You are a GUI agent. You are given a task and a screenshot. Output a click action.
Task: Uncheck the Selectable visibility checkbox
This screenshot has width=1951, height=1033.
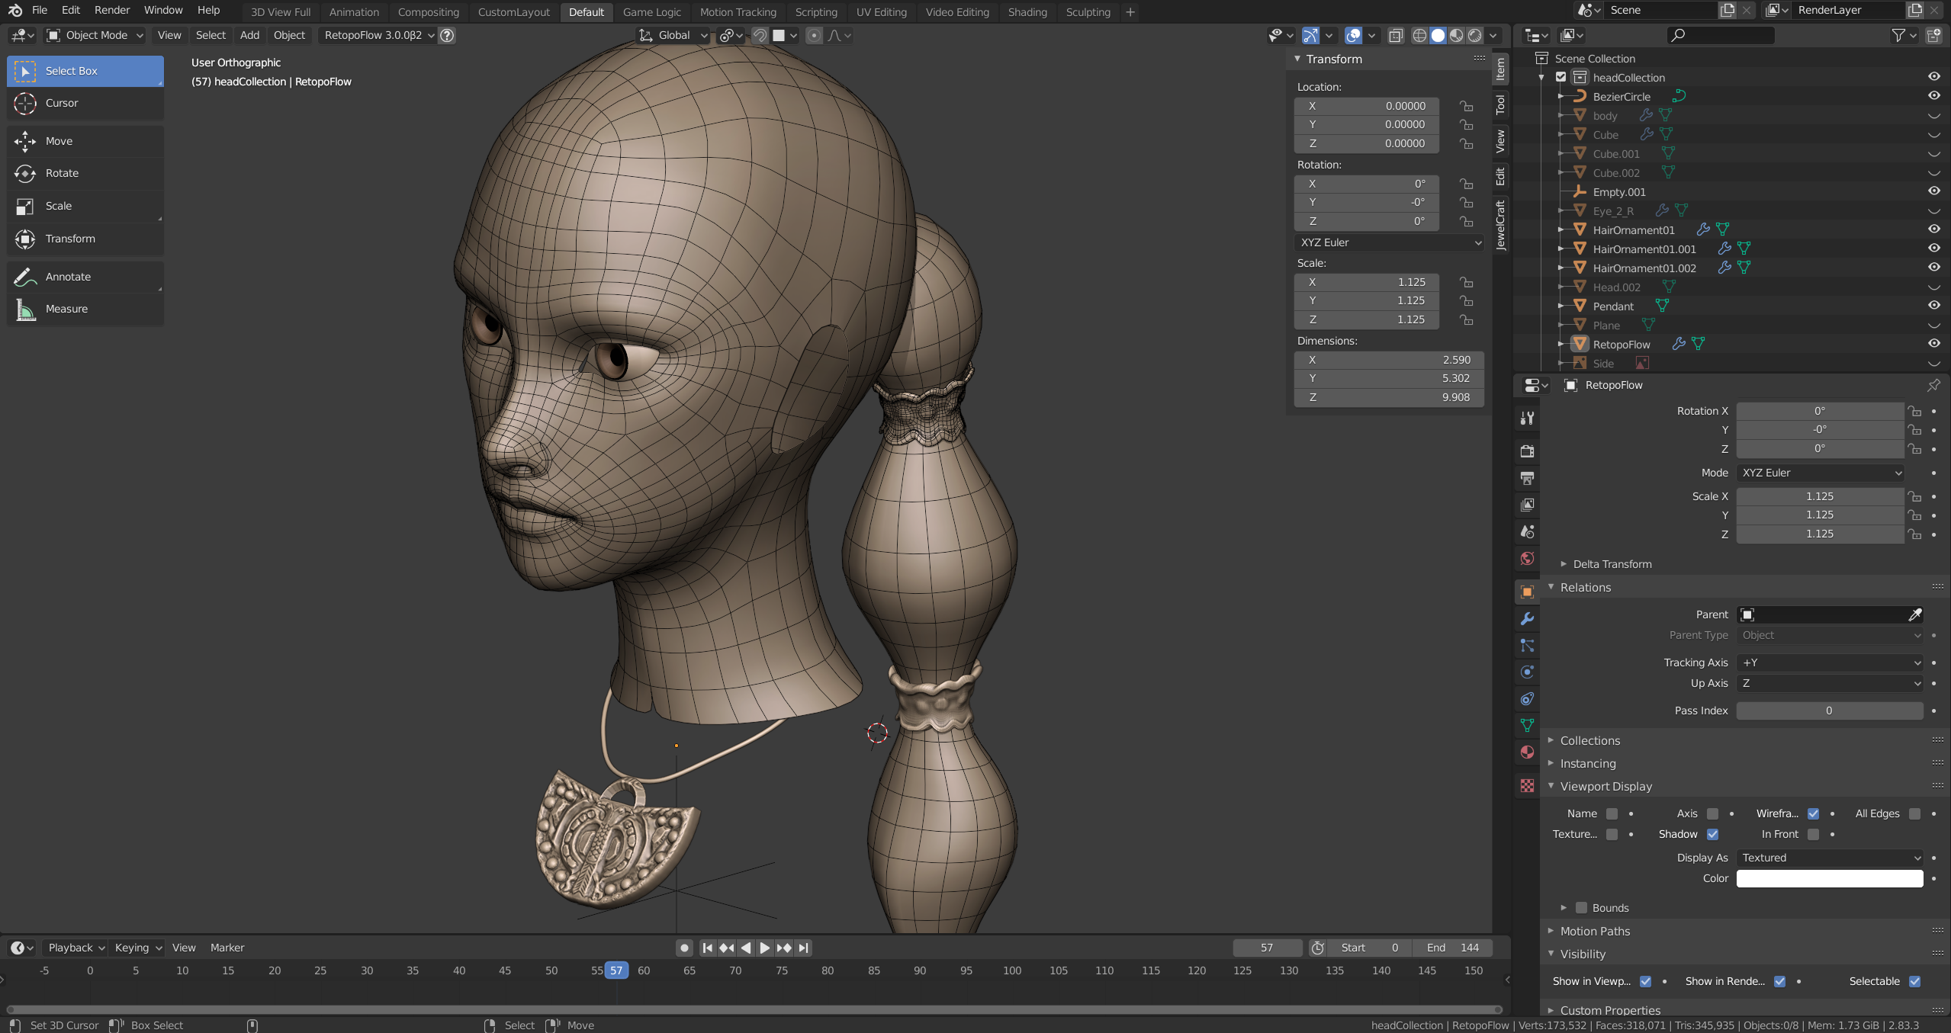(x=1914, y=981)
